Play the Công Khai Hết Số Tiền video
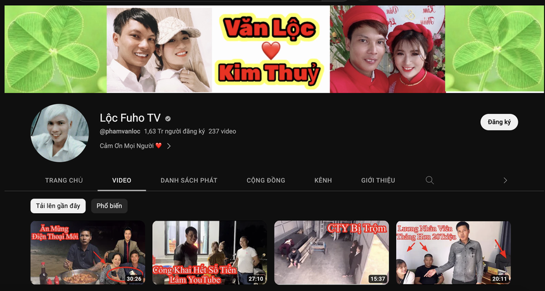This screenshot has width=545, height=291. 210,253
